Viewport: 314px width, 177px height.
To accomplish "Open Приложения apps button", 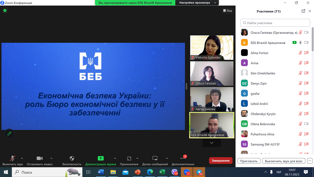I will click(129, 161).
